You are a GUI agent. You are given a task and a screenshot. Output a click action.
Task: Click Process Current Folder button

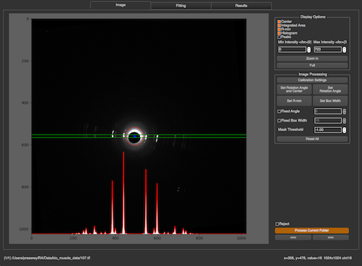[x=311, y=230]
